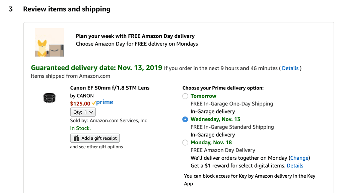Click the Wednesday, Nov. 13 green label
Image resolution: width=343 pixels, height=193 pixels.
(215, 119)
